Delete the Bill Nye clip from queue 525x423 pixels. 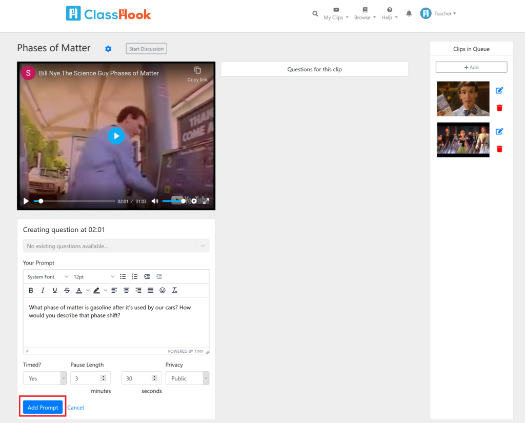click(499, 108)
